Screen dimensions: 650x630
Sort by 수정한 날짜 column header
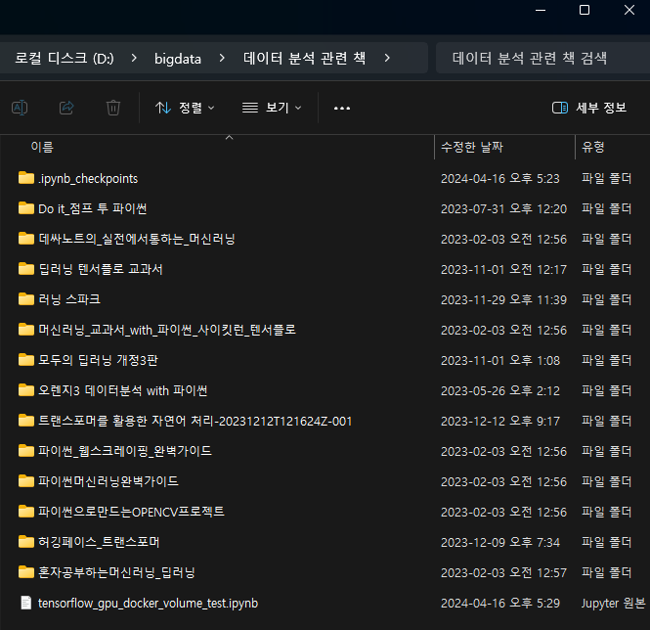point(472,147)
